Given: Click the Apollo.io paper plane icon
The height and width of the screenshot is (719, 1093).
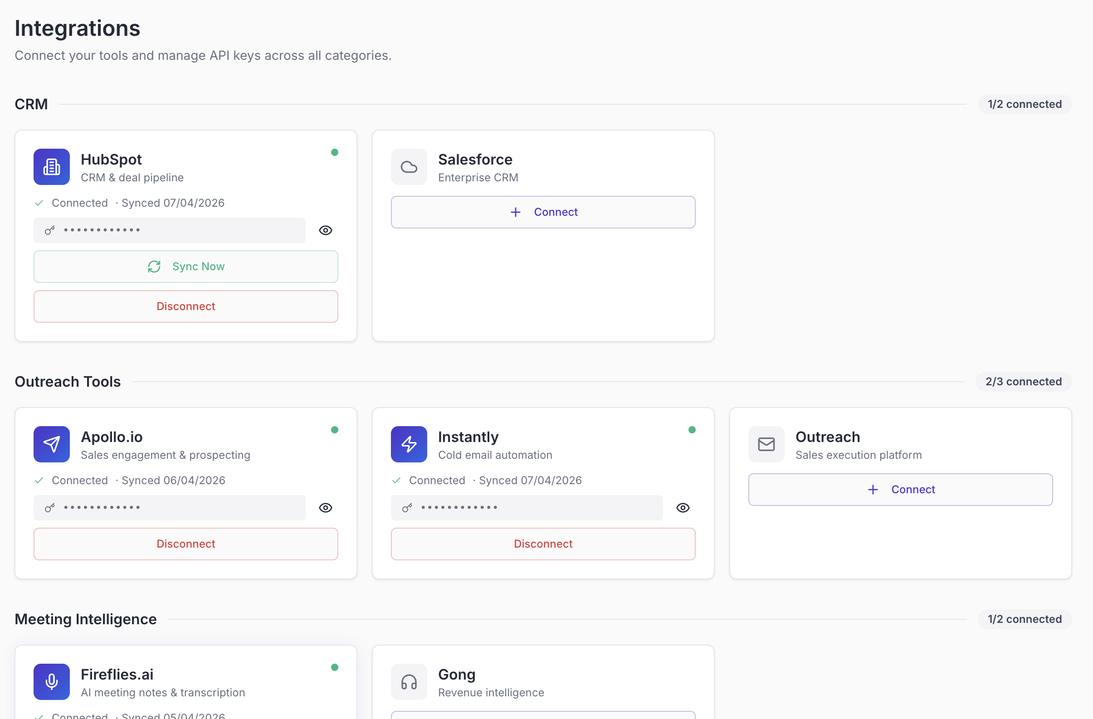Looking at the screenshot, I should point(51,444).
